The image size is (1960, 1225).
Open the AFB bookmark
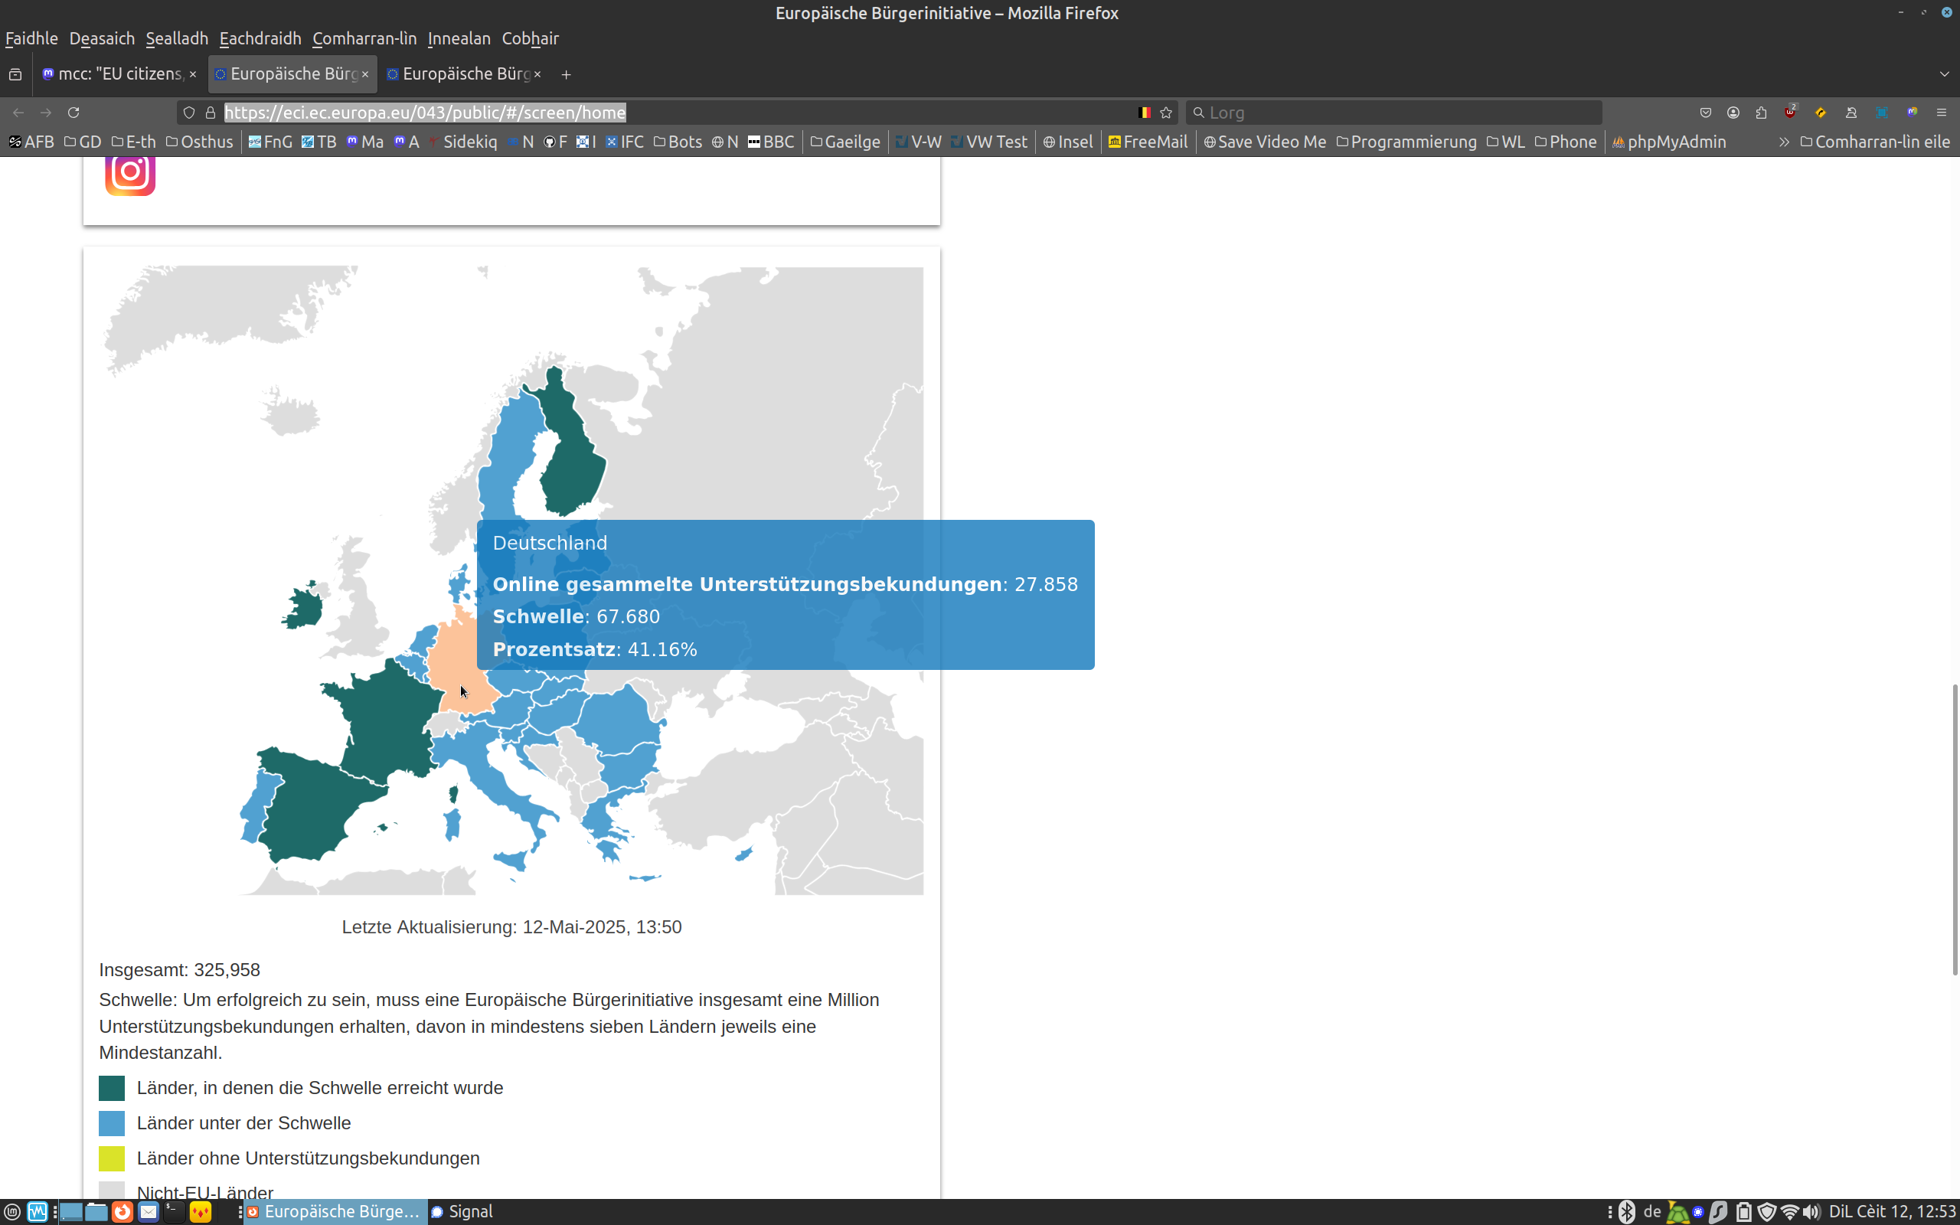pyautogui.click(x=31, y=142)
